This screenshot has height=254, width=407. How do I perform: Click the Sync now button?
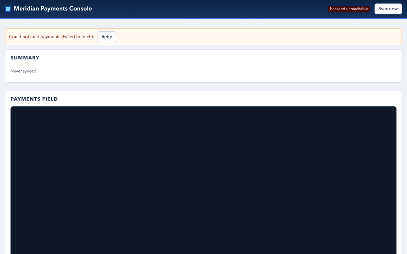point(388,9)
